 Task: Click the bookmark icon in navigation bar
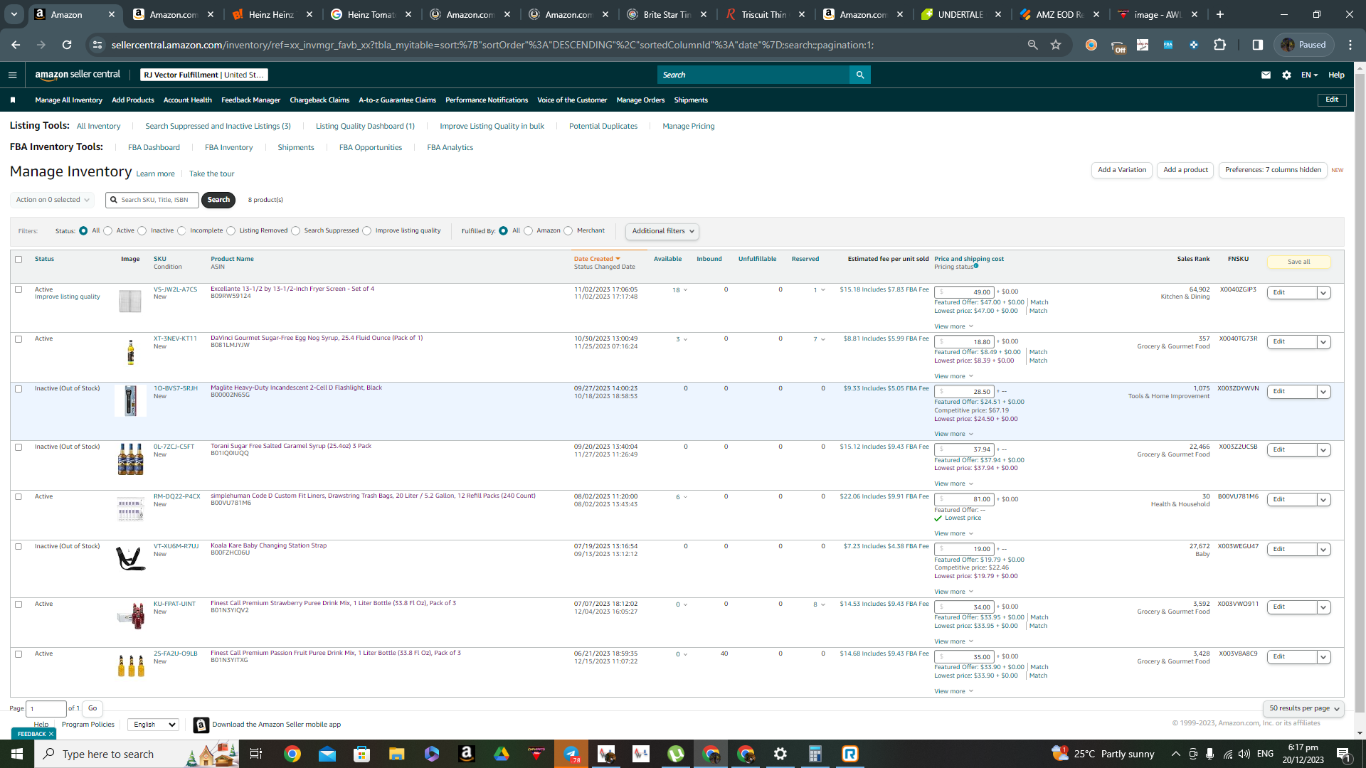[13, 100]
